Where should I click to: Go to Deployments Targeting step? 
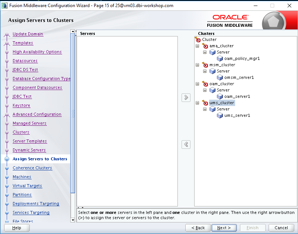tap(36, 204)
